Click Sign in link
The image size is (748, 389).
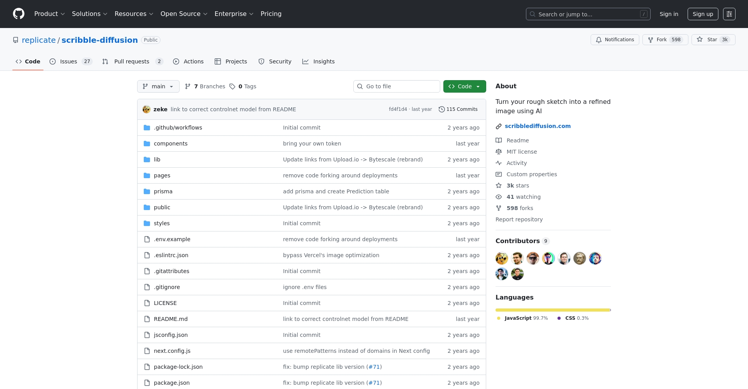pos(669,14)
